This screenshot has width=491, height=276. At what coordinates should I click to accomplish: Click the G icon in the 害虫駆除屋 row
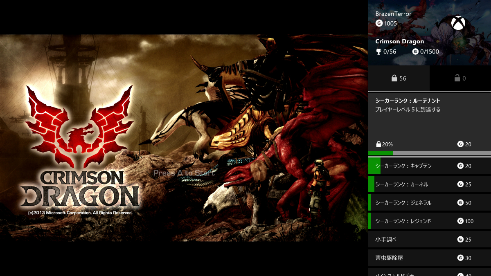click(460, 258)
